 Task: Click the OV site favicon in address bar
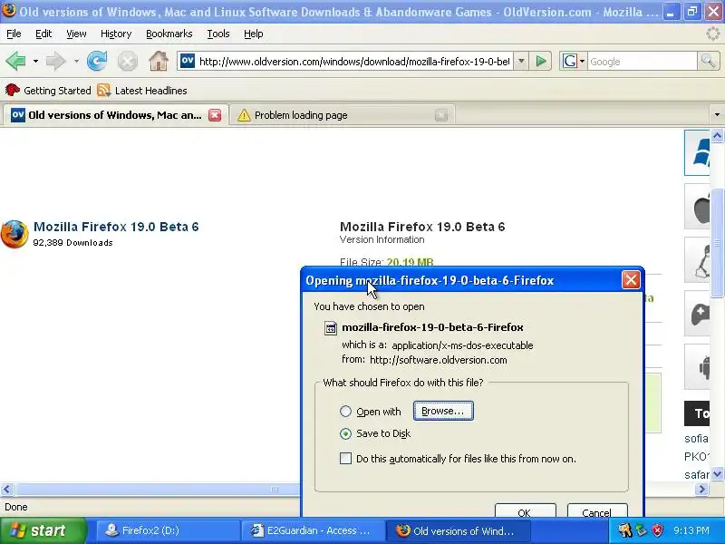(x=188, y=61)
